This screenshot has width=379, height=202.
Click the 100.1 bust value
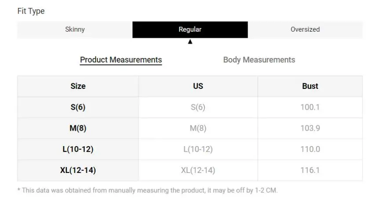(310, 107)
